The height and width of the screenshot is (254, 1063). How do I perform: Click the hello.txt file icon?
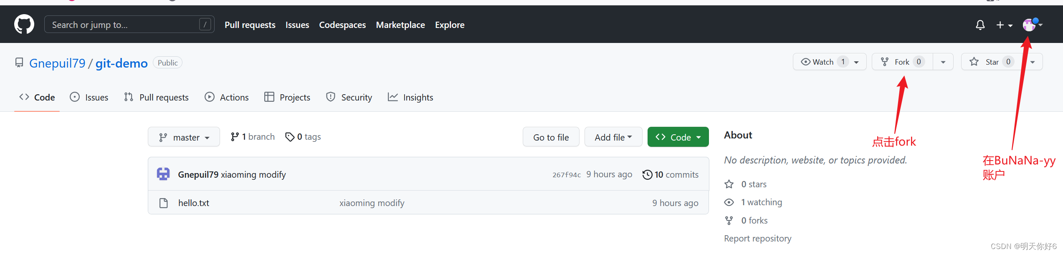pyautogui.click(x=164, y=203)
